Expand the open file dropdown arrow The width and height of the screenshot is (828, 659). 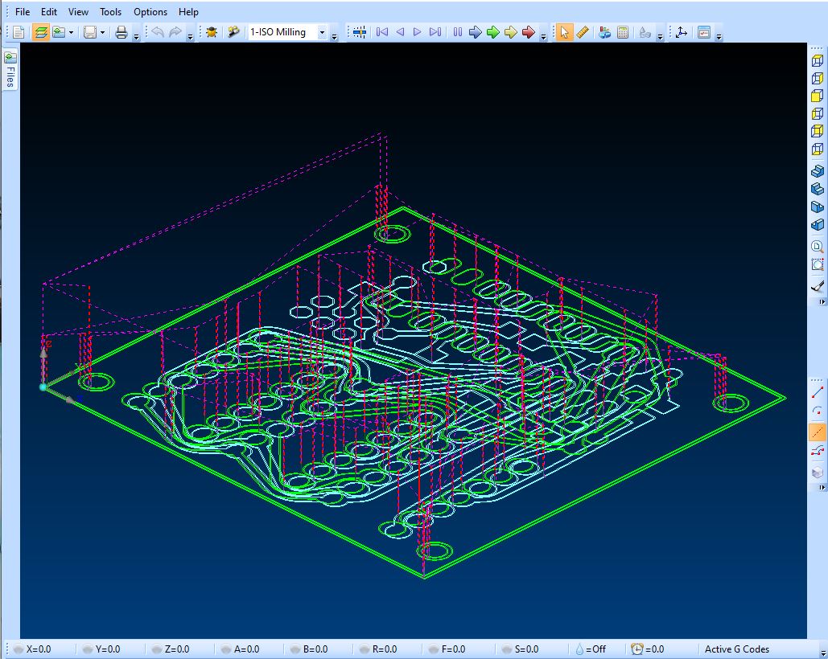click(72, 33)
